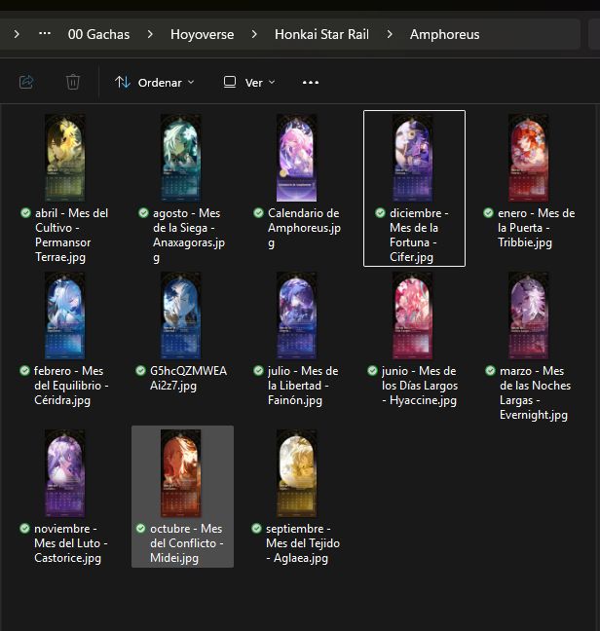This screenshot has width=600, height=631.
Task: Select the julio Fainón thumbnail
Action: pos(296,315)
